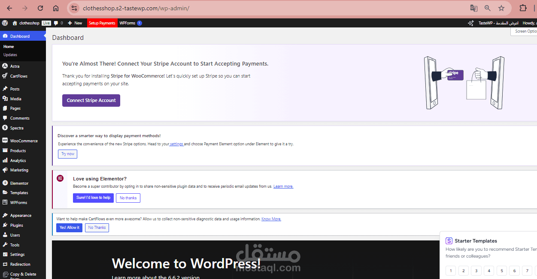The image size is (537, 279).
Task: Click the Live status badge
Action: coord(46,23)
